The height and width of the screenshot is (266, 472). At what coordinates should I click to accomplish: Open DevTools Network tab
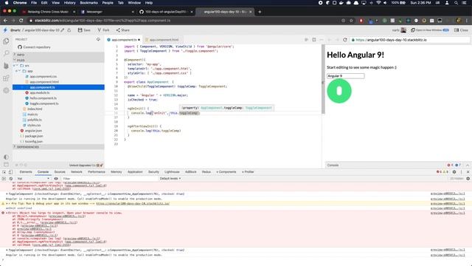pyautogui.click(x=77, y=172)
